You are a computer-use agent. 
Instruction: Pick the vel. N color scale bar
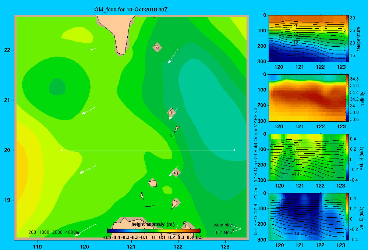point(347,157)
